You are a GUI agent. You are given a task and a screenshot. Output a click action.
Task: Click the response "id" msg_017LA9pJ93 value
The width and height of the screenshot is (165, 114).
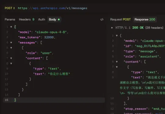pos(150,46)
